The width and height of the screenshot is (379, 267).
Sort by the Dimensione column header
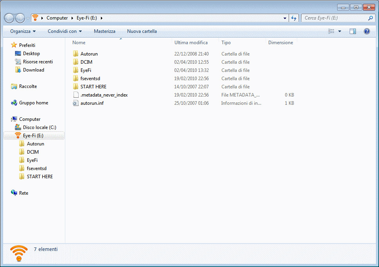[x=281, y=43]
